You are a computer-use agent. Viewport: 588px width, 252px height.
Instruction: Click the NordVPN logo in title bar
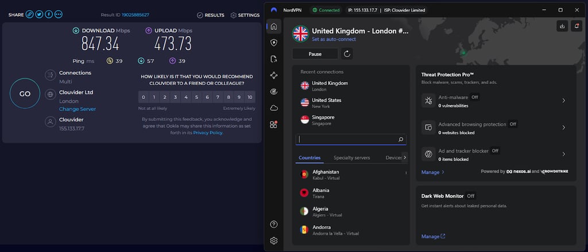274,10
